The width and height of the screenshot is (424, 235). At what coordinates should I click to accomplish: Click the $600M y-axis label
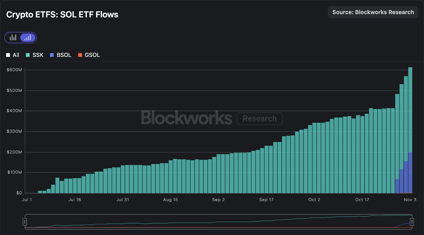coord(14,70)
